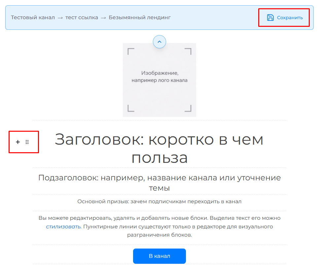Add a new block with the plus icon
319x278 pixels.
(18, 142)
